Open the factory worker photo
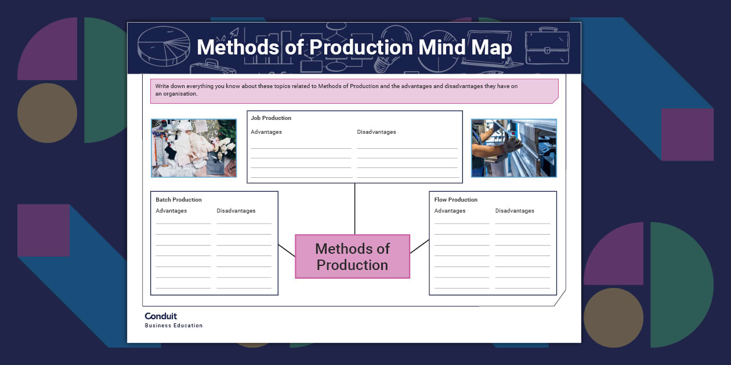This screenshot has height=365, width=731. (x=513, y=148)
